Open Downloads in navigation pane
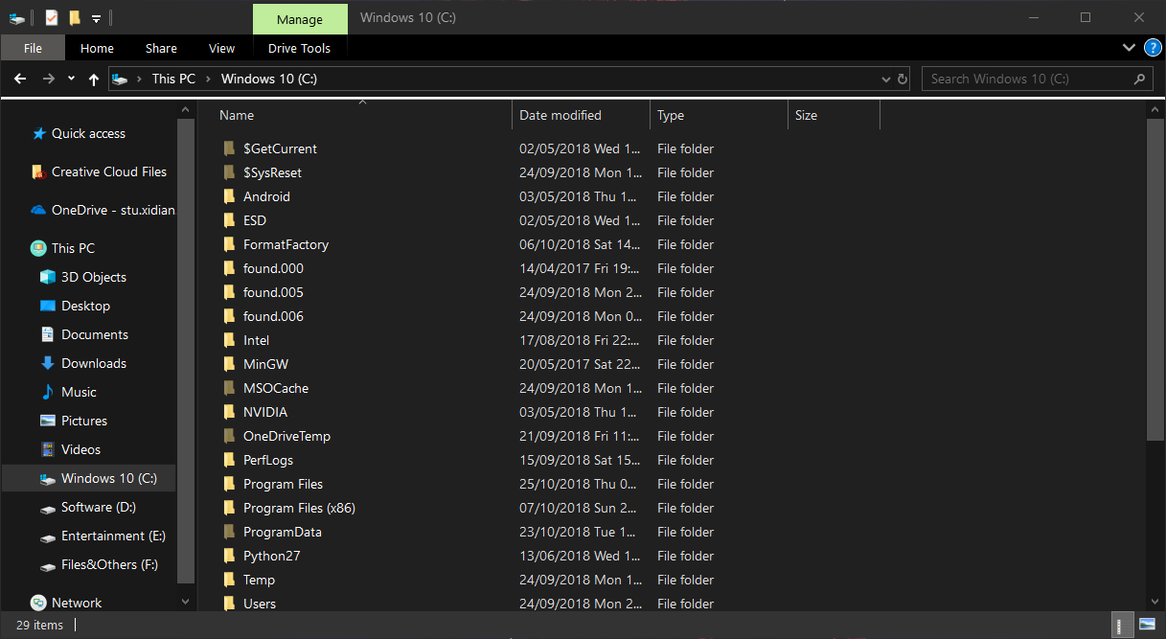The width and height of the screenshot is (1166, 639). click(x=94, y=363)
